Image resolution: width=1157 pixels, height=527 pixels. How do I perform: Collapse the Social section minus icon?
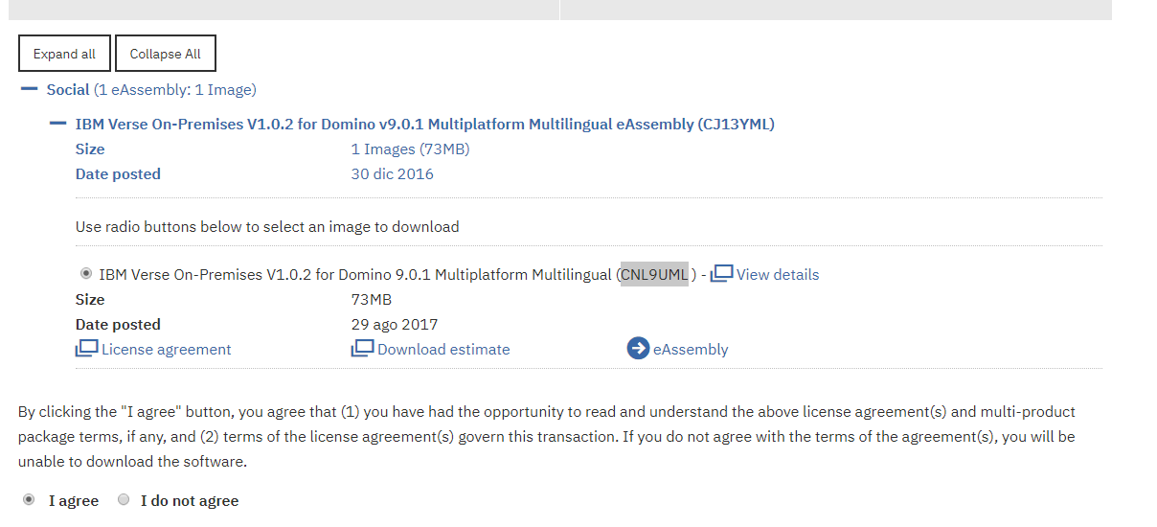point(29,89)
